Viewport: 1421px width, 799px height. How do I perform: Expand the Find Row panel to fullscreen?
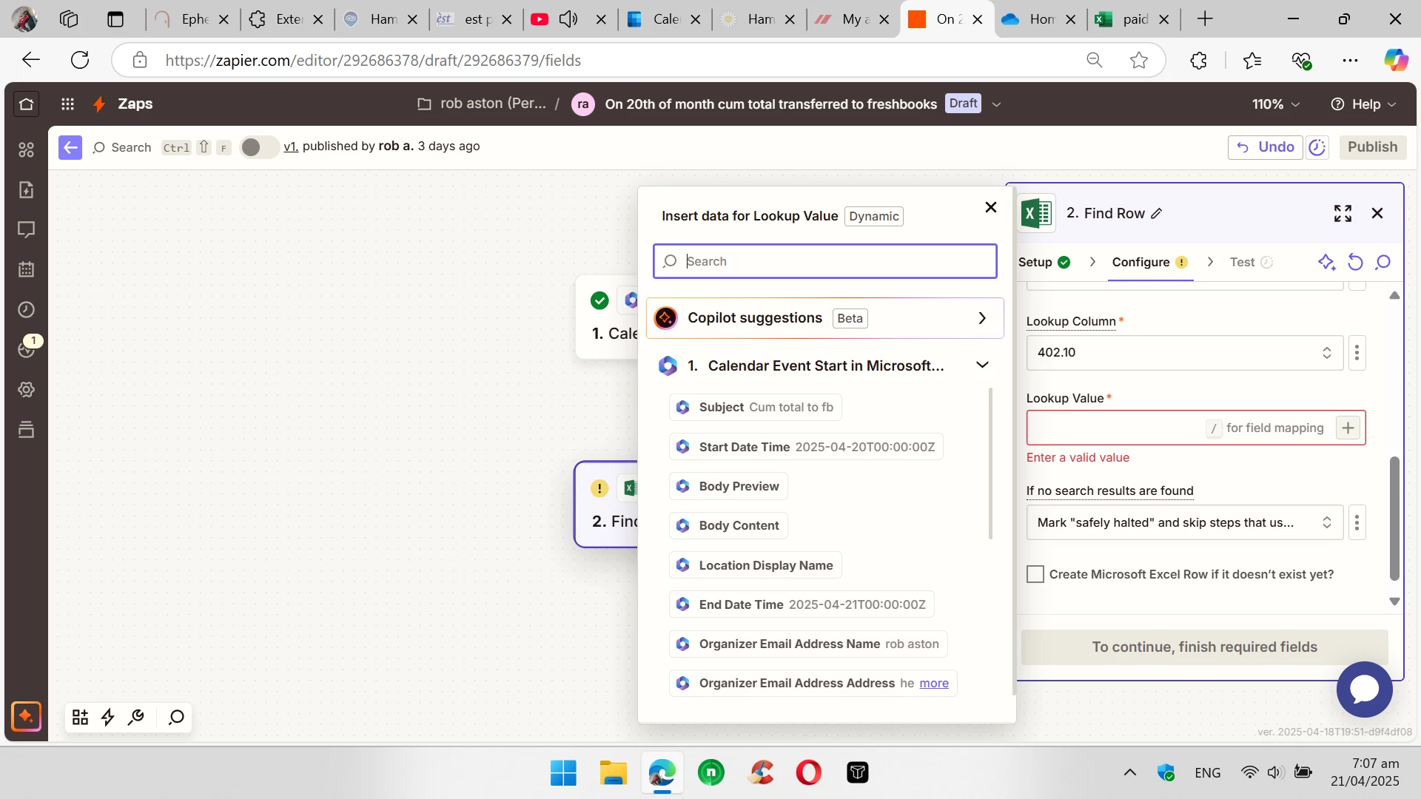[x=1343, y=214]
